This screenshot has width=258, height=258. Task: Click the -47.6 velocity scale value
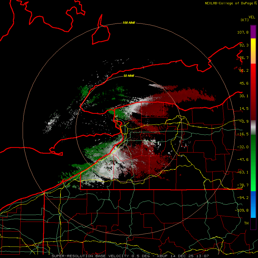click(x=243, y=160)
